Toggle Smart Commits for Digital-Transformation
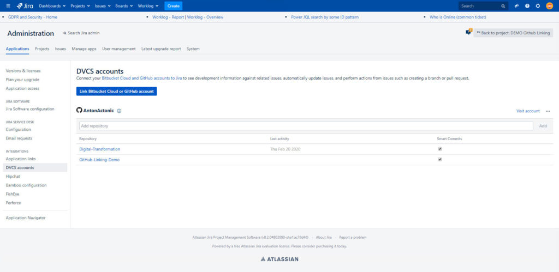The image size is (559, 272). pyautogui.click(x=440, y=149)
